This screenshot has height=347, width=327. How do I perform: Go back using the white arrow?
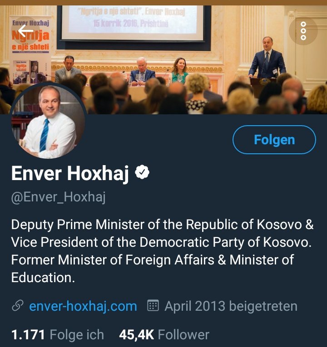pos(25,31)
